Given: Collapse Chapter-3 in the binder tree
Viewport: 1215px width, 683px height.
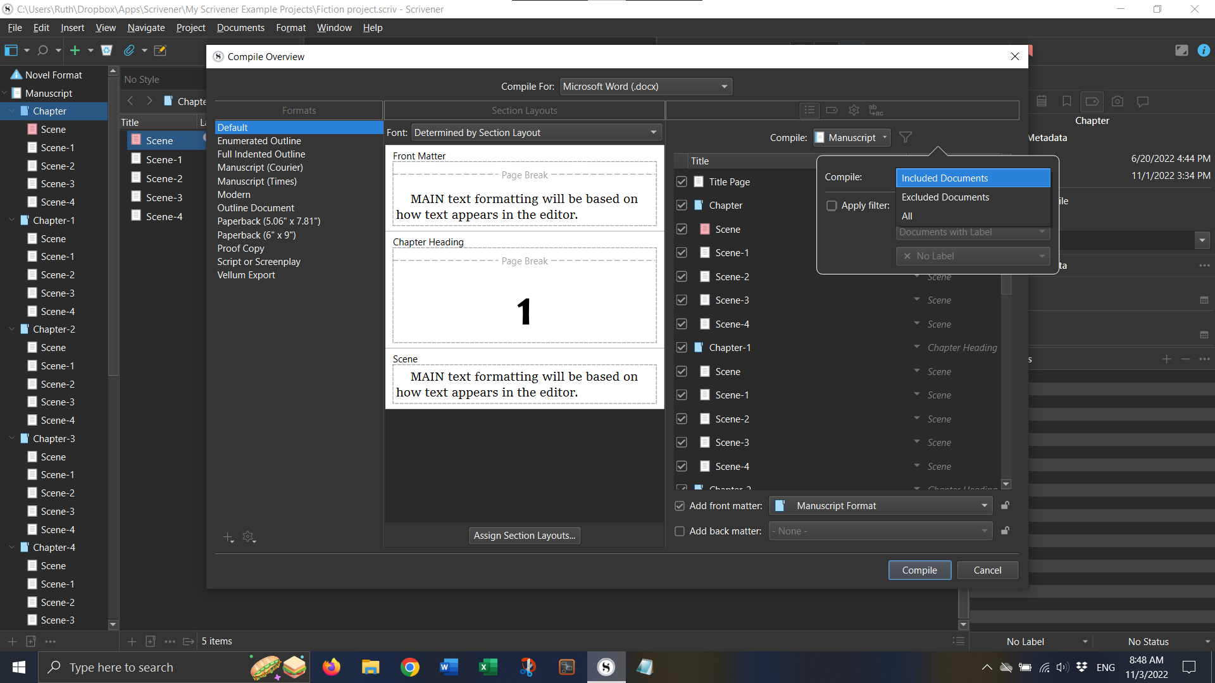Looking at the screenshot, I should [x=11, y=438].
